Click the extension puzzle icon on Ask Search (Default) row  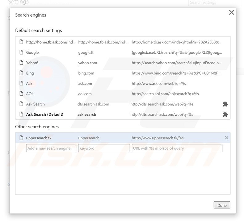click(225, 114)
